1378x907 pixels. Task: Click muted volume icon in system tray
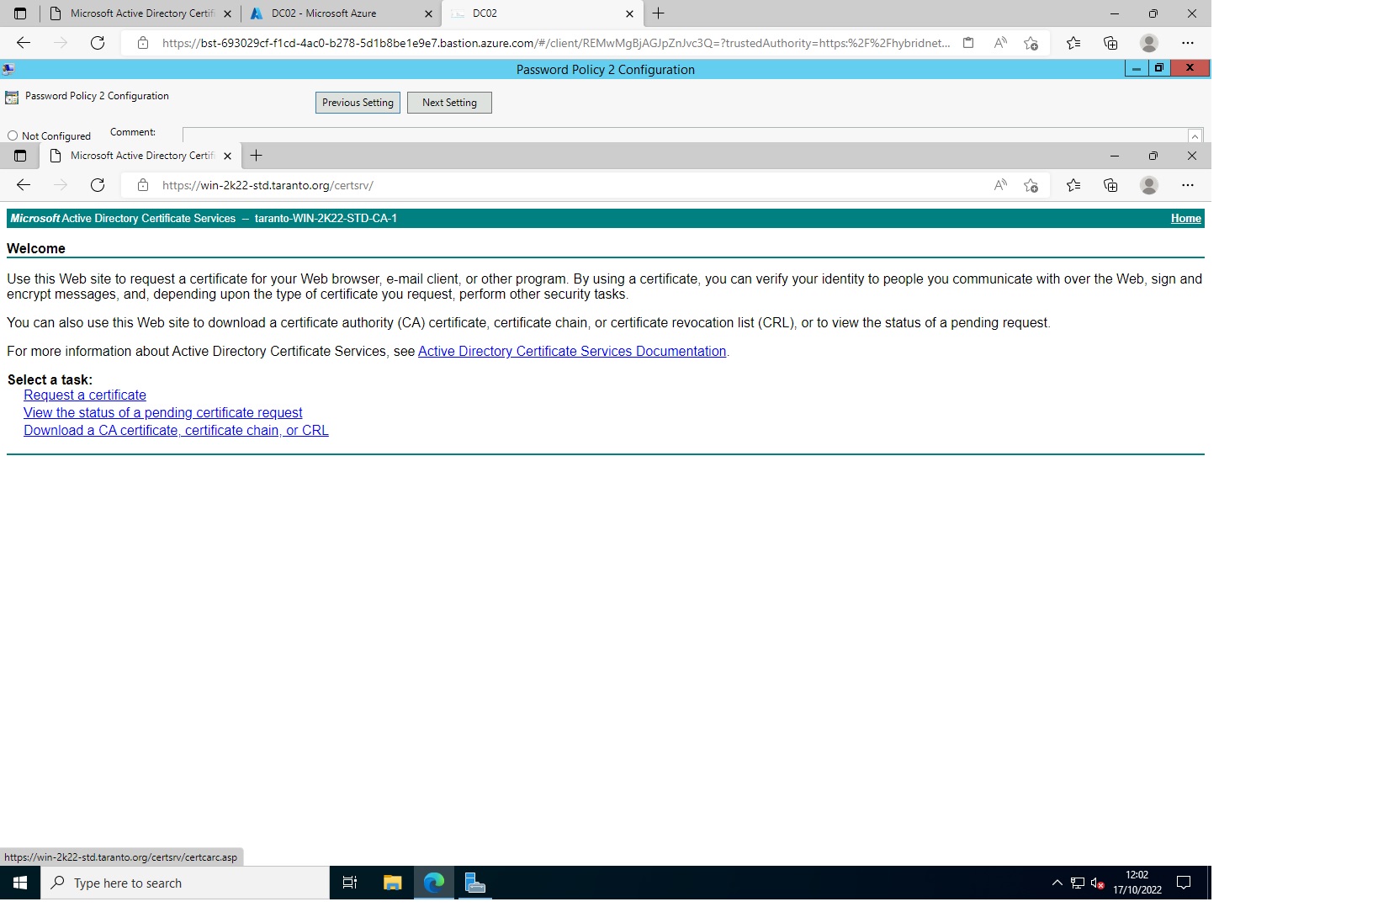click(x=1097, y=883)
